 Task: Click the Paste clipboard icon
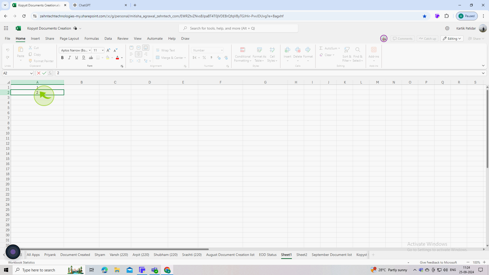(21, 49)
